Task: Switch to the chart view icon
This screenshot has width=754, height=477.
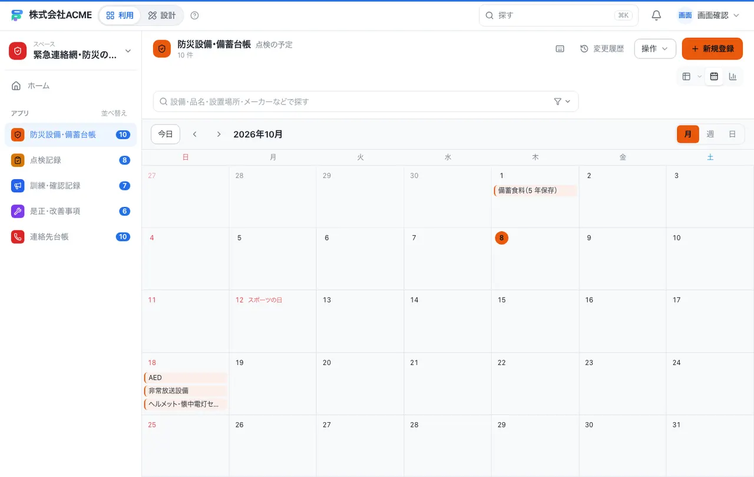Action: (x=733, y=77)
